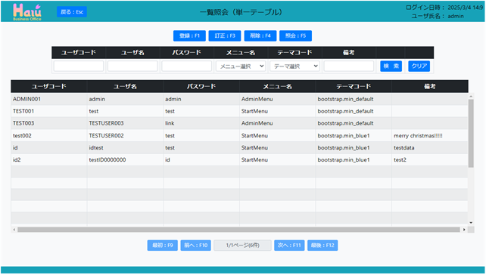The width and height of the screenshot is (486, 275).
Task: Click the 戻る: Esc back button
Action: 72,12
